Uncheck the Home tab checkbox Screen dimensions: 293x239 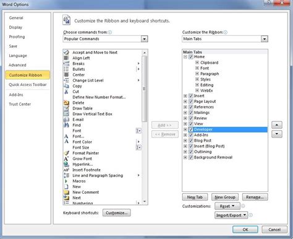191,57
